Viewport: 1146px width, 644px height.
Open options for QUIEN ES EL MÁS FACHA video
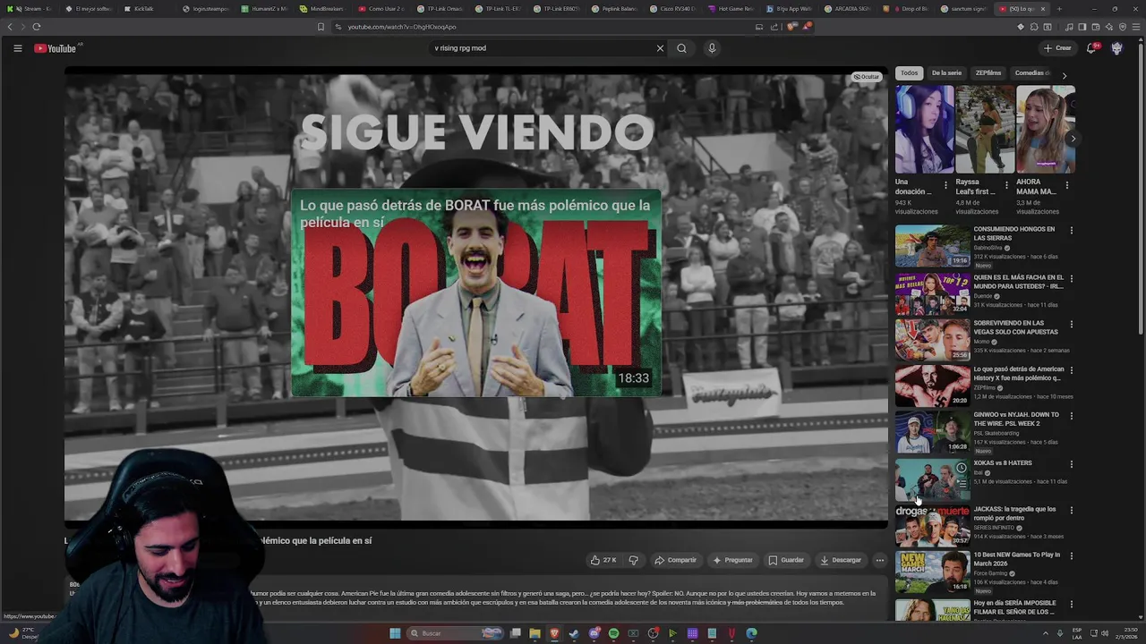(x=1071, y=279)
